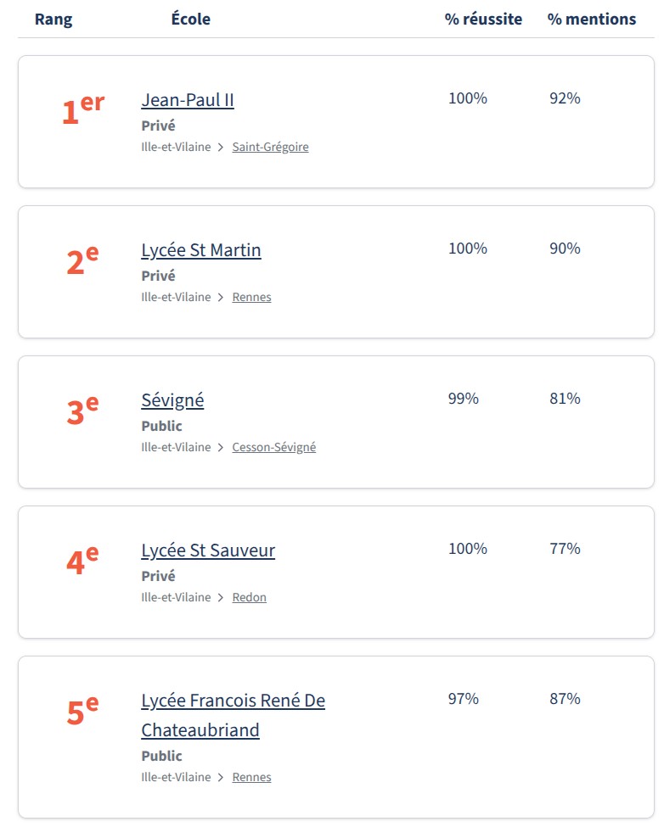
Task: Click the "% mentions" column header
Action: tap(591, 19)
